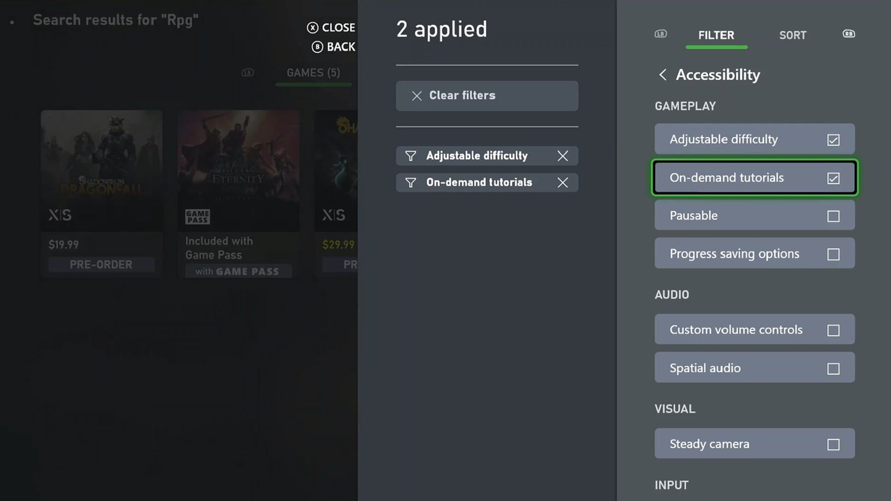Enable the Pausable gameplay filter
Screen dimensions: 891x501
pyautogui.click(x=833, y=215)
